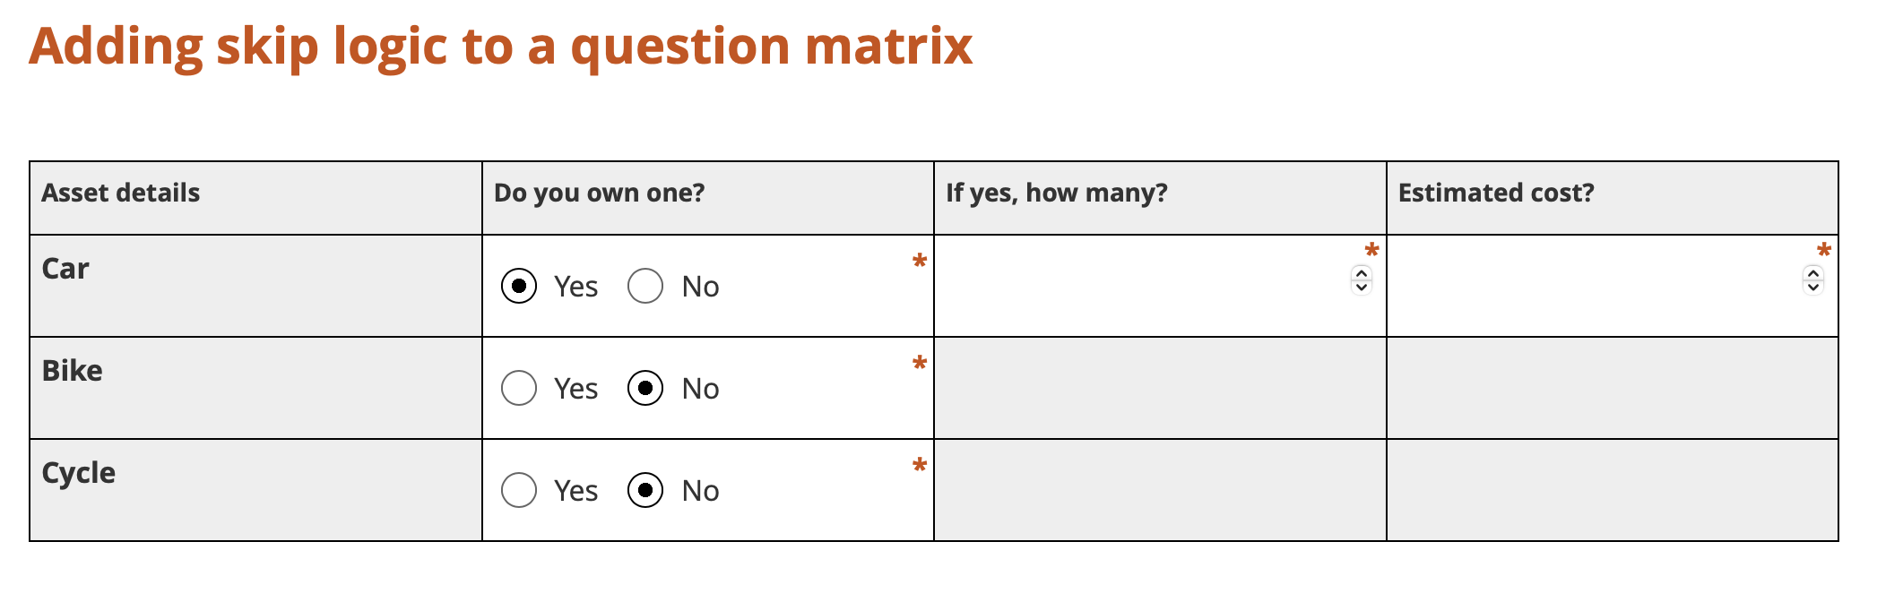The height and width of the screenshot is (602, 1877).
Task: Click the decrement arrow on the Estimated cost field
Action: [1813, 288]
